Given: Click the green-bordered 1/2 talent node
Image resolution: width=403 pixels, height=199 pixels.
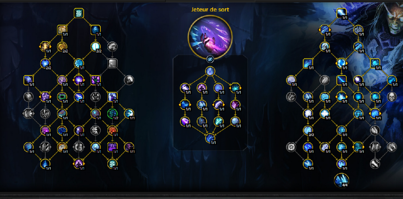Looking at the screenshot, I should tap(112, 114).
